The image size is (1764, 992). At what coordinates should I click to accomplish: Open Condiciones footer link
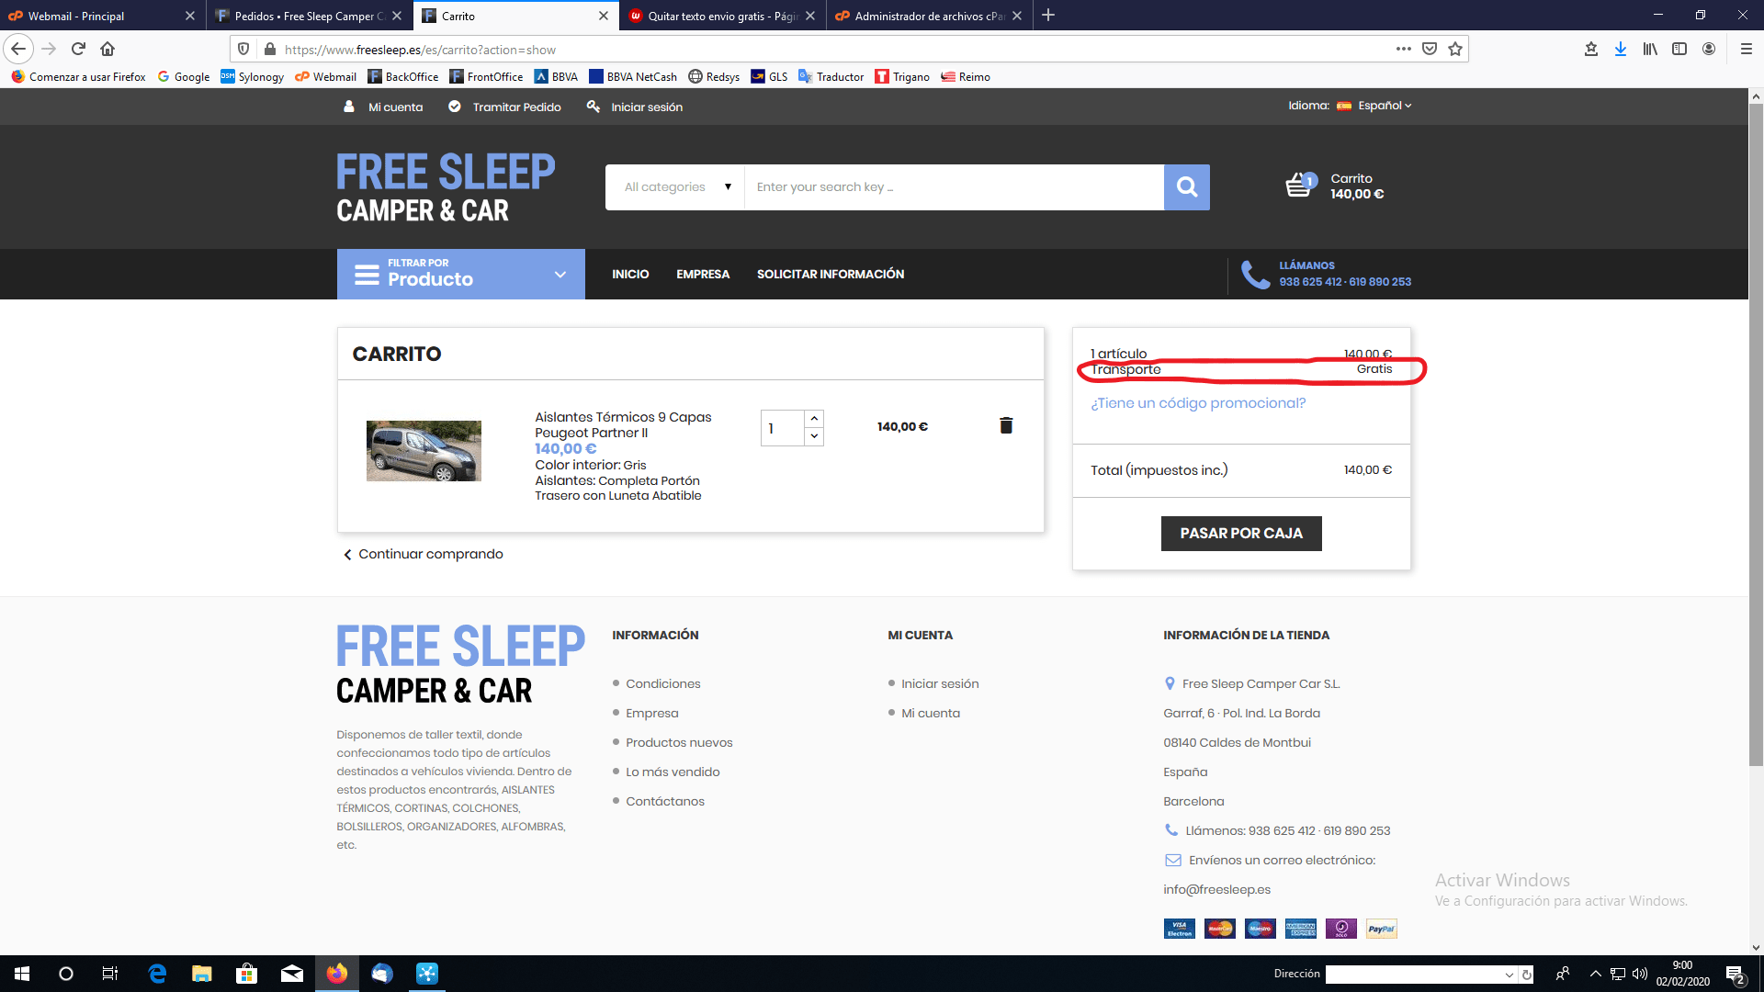coord(662,683)
